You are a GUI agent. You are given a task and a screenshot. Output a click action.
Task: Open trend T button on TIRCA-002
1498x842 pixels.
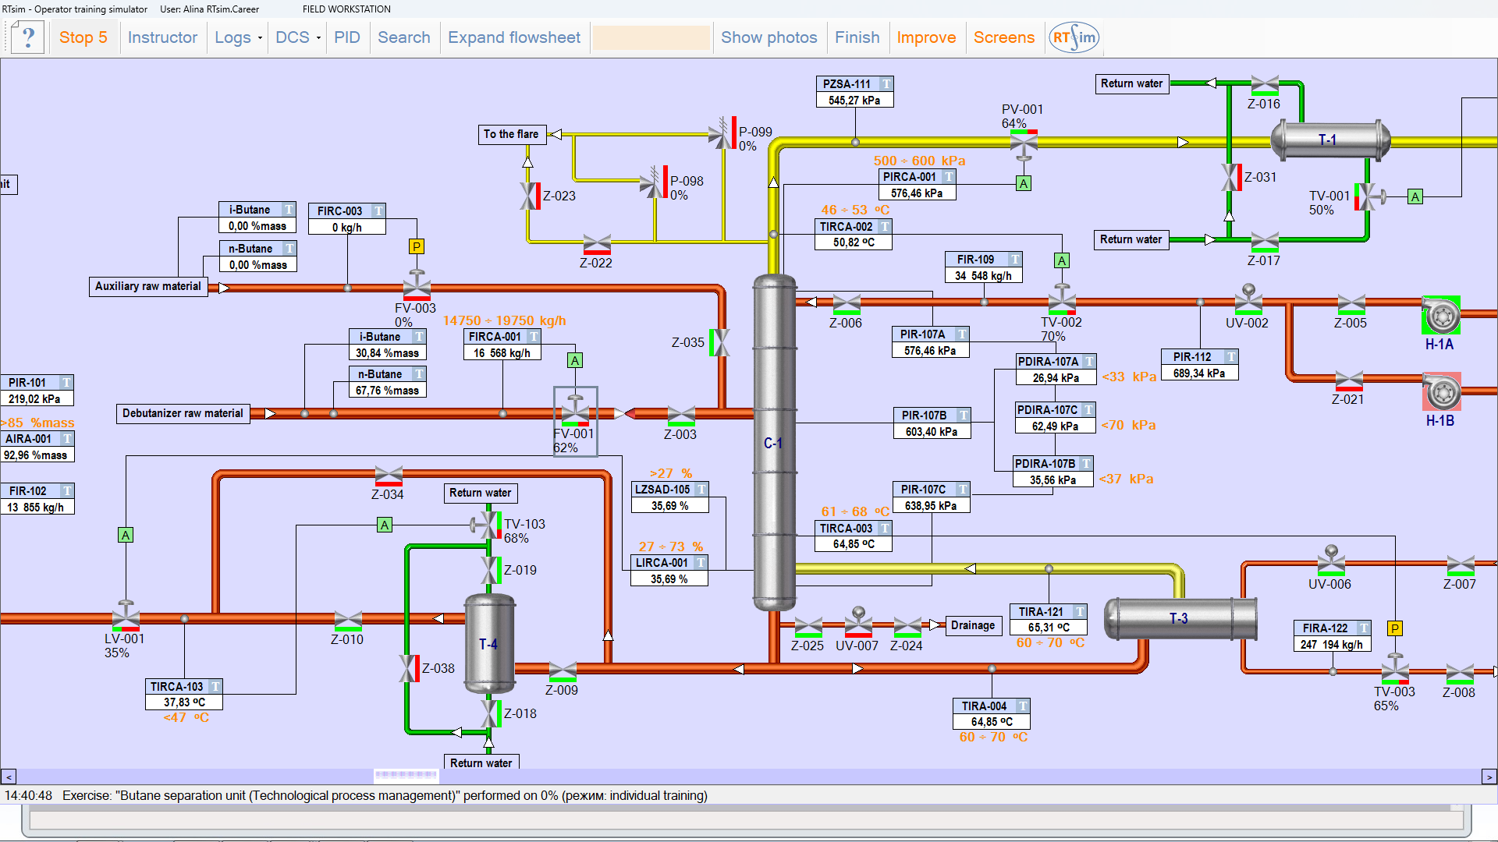885,227
